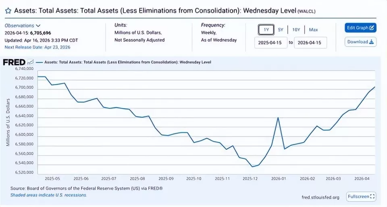Open the fred.stlouisfed.org link
This screenshot has width=387, height=207.
pos(320,197)
